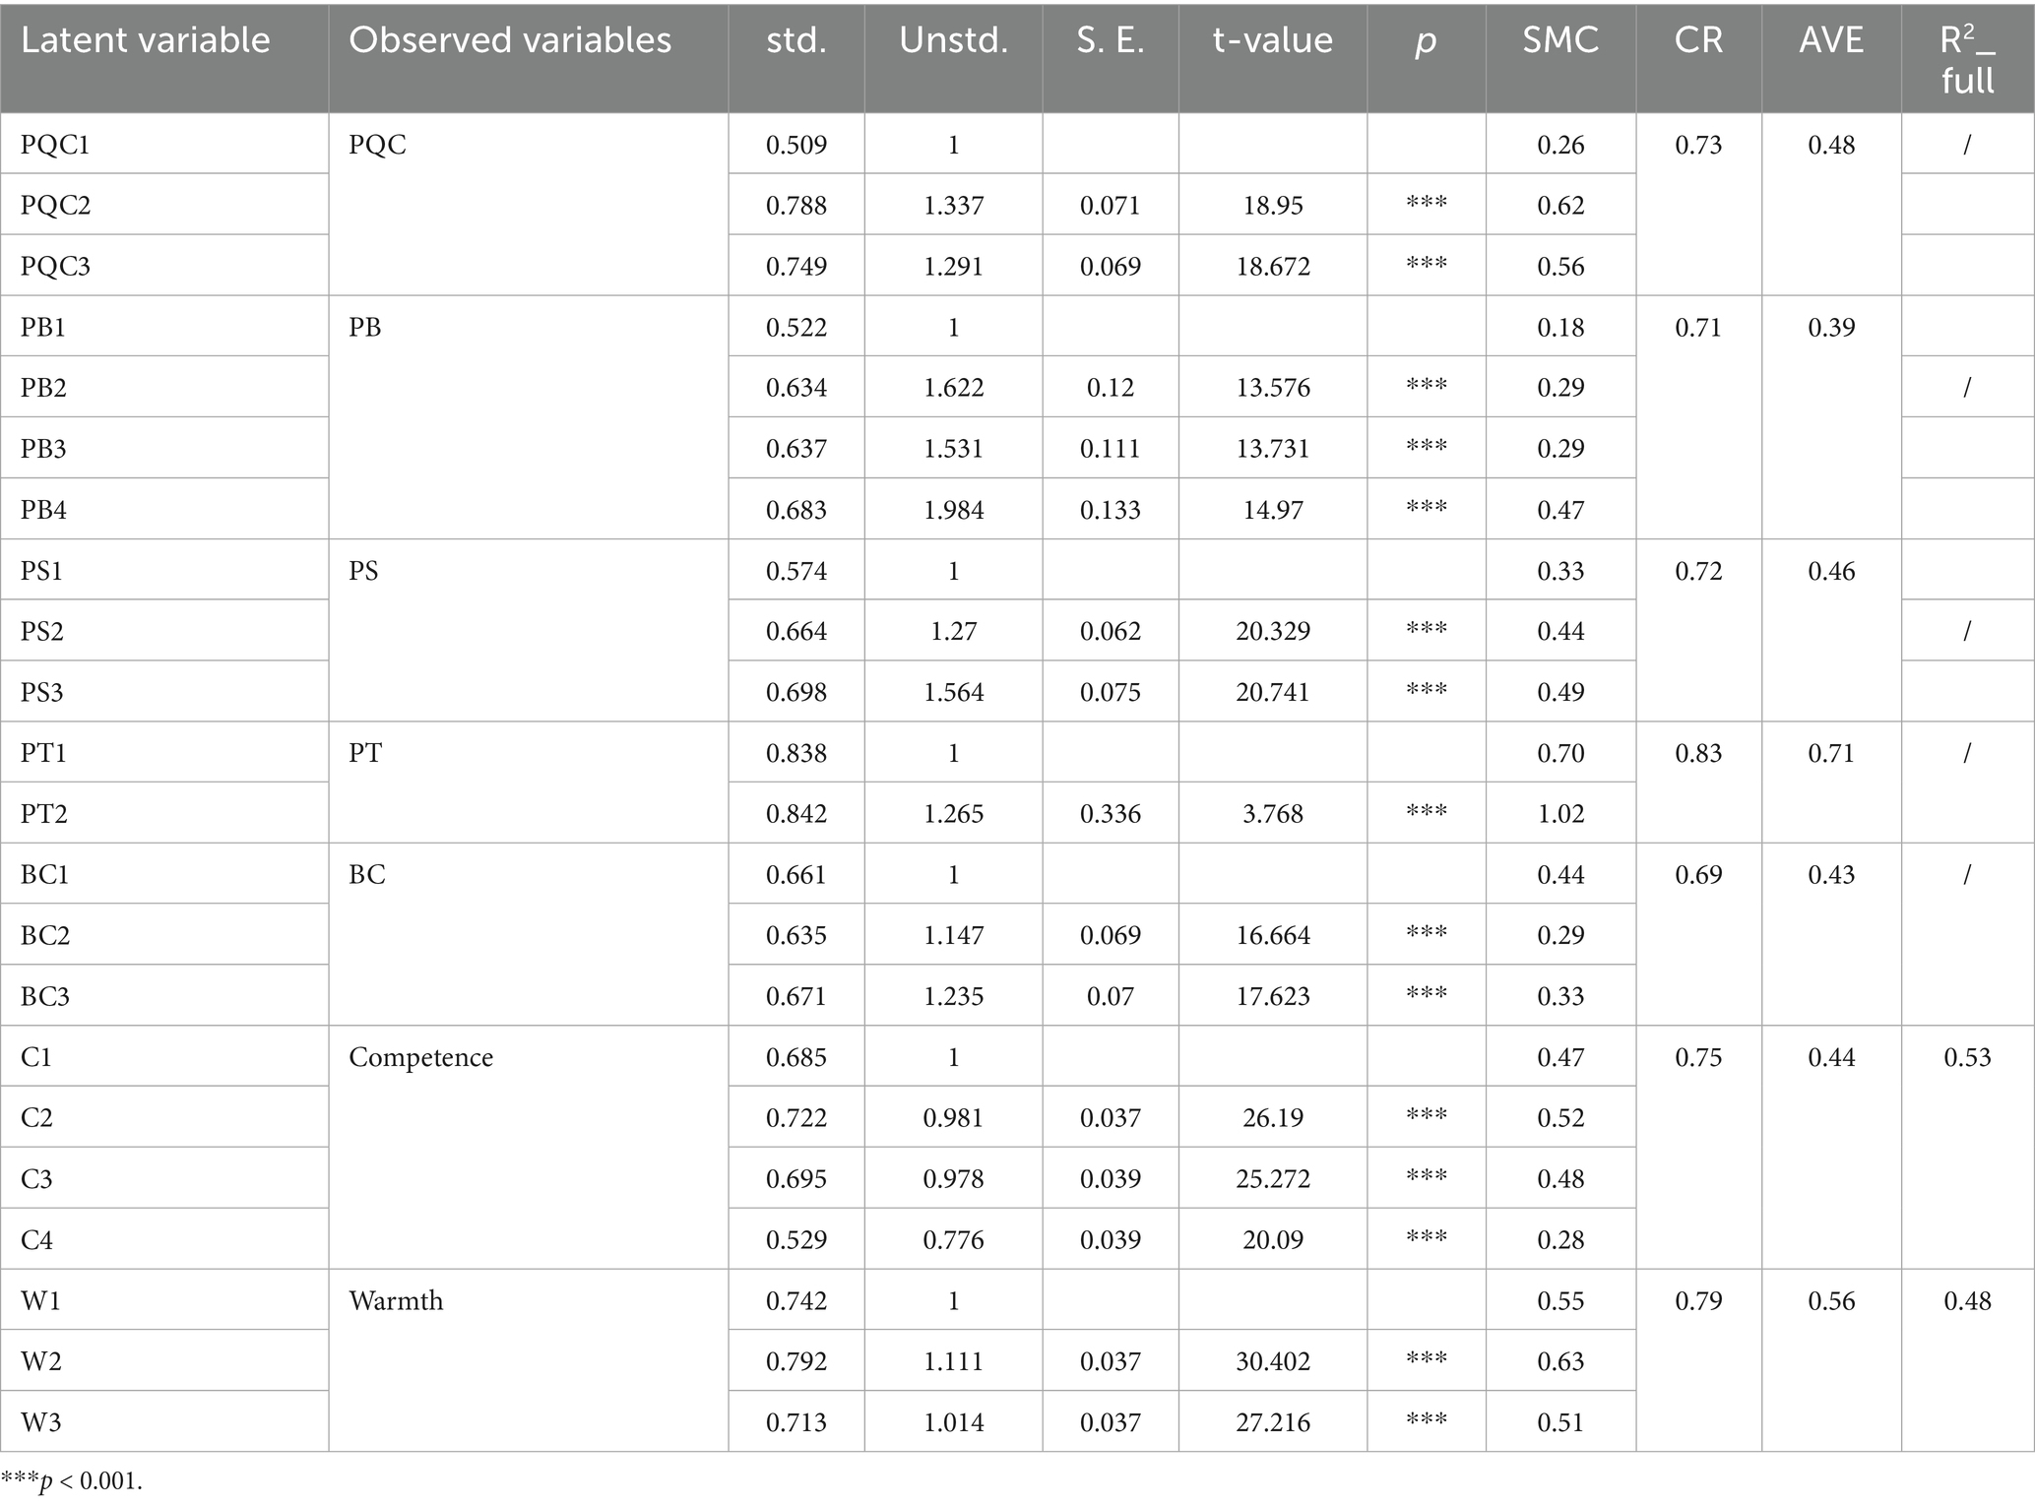The height and width of the screenshot is (1505, 2035).
Task: Select the Unstd. value 1.984
Action: (953, 510)
